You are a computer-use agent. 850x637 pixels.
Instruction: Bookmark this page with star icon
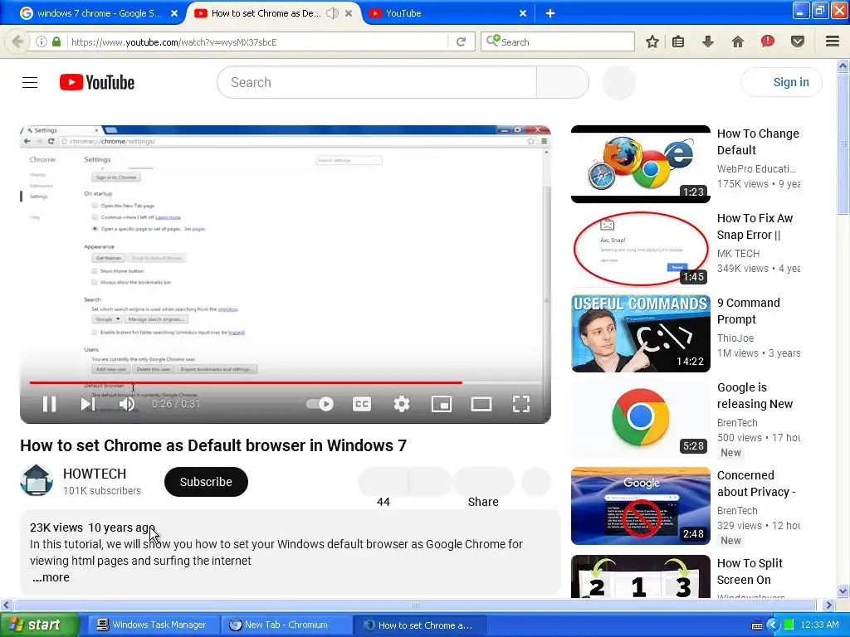pyautogui.click(x=652, y=41)
